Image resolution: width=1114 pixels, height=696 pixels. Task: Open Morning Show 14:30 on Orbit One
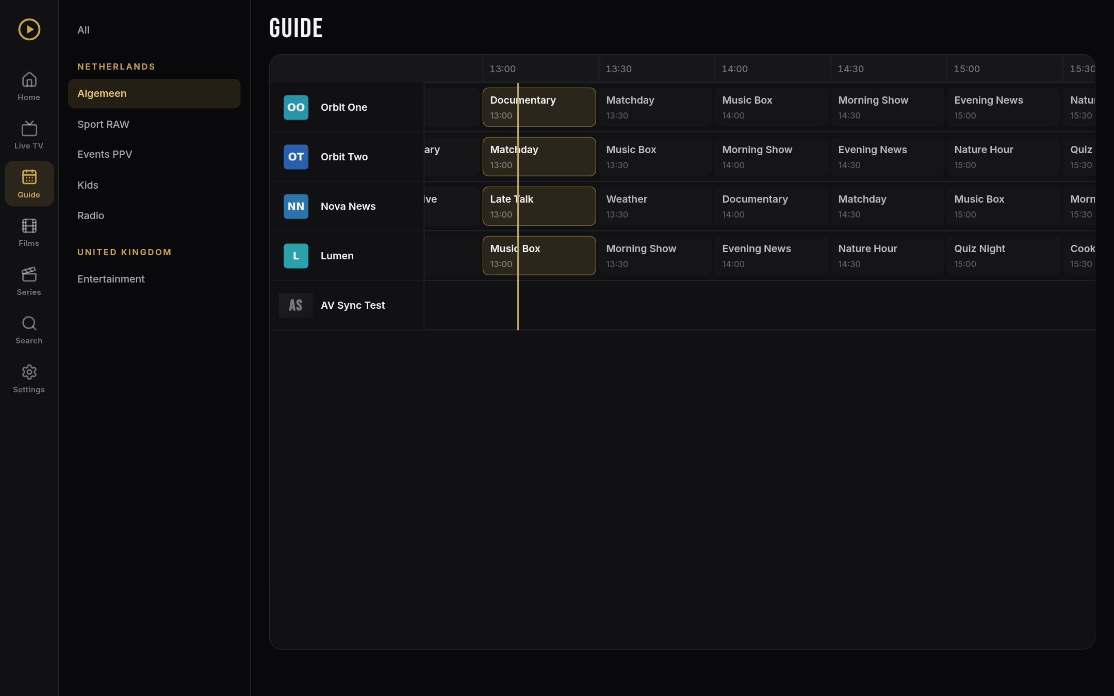[x=887, y=107]
